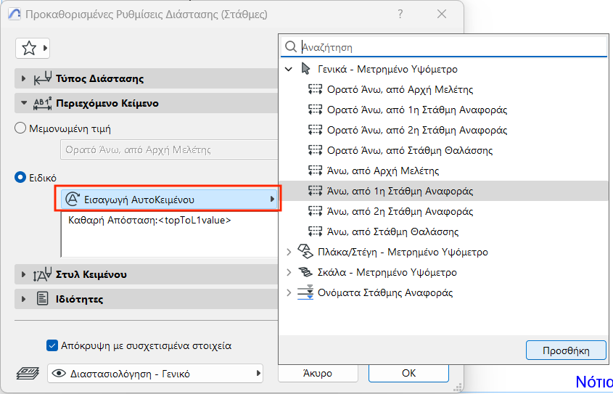
Task: Click the help question mark icon
Action: pos(400,14)
